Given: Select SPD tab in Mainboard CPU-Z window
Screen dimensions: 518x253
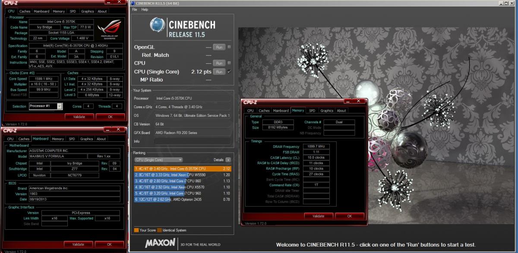Looking at the screenshot, I should click(72, 139).
